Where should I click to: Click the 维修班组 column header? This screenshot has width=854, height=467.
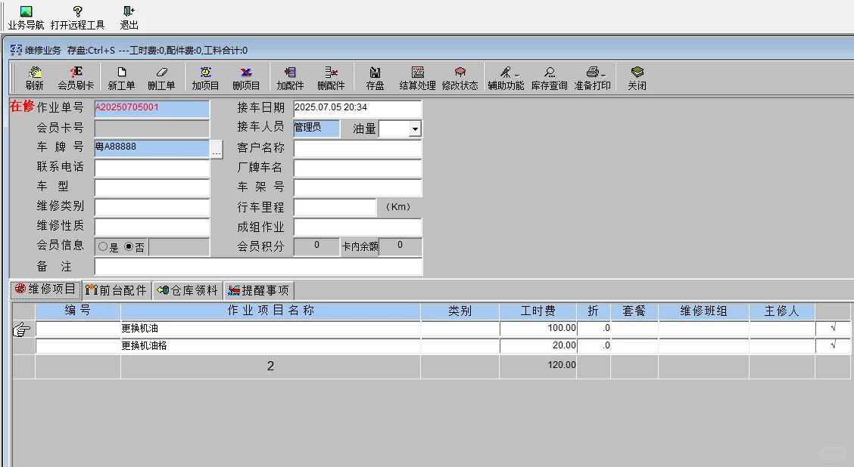click(x=703, y=311)
